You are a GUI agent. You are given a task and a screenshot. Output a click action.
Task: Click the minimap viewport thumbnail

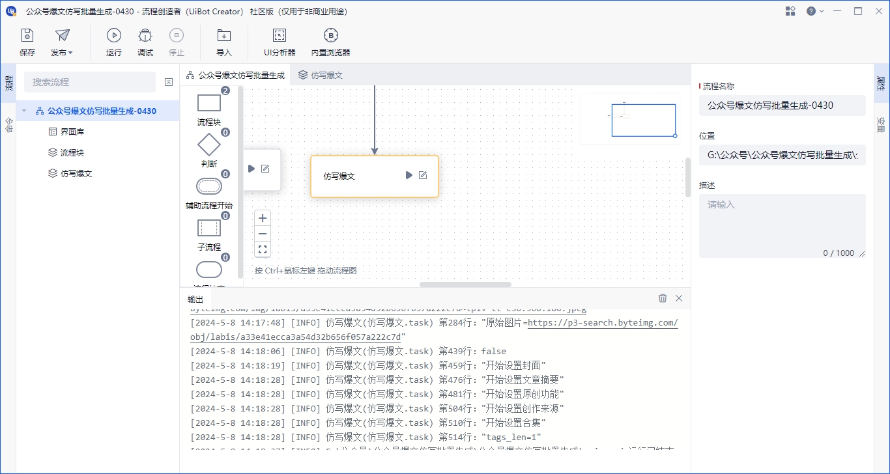[x=643, y=120]
